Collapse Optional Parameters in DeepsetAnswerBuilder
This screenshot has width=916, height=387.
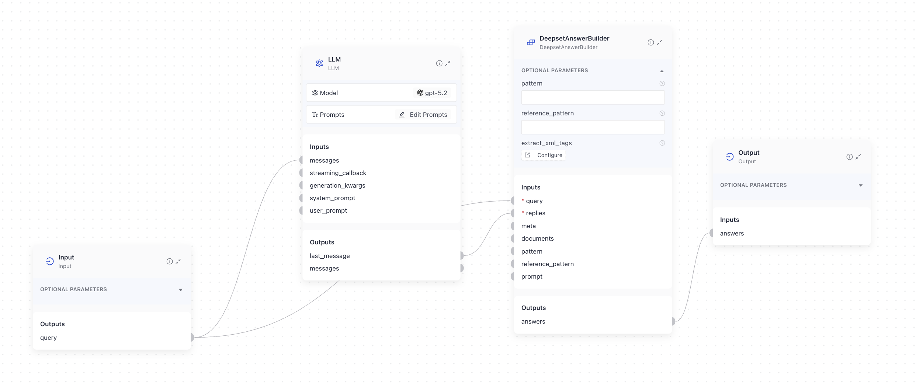[x=662, y=71]
